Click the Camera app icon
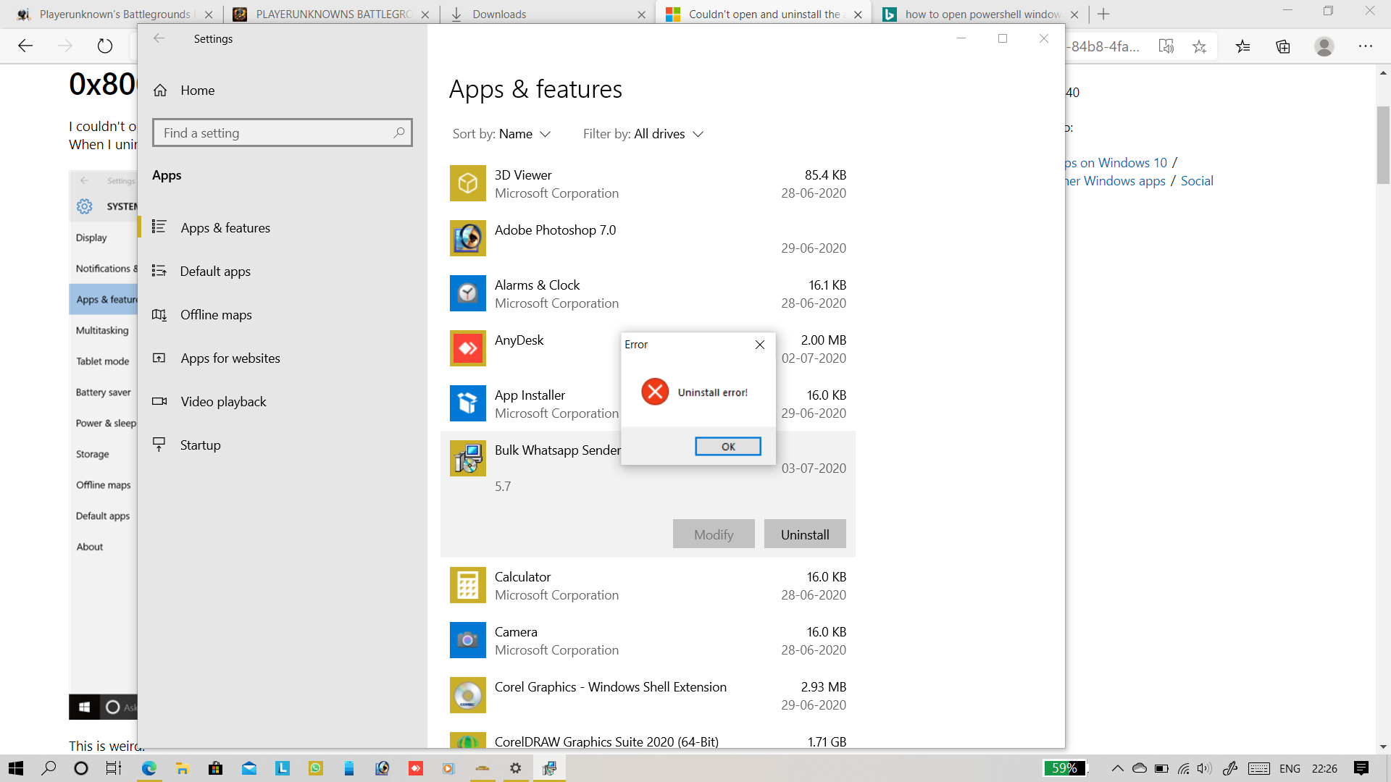1391x782 pixels. tap(468, 640)
